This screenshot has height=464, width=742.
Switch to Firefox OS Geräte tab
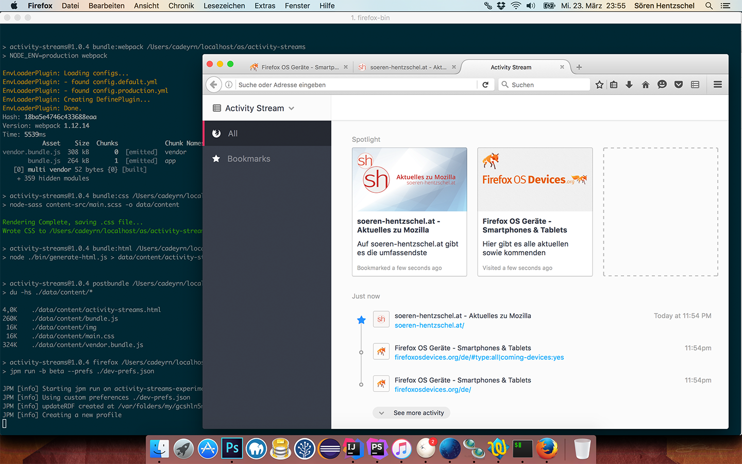[x=298, y=67]
